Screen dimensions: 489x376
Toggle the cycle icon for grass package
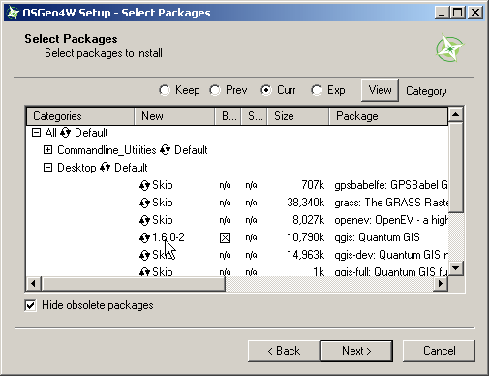[144, 204]
